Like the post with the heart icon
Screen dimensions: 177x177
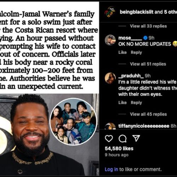(x=109, y=138)
